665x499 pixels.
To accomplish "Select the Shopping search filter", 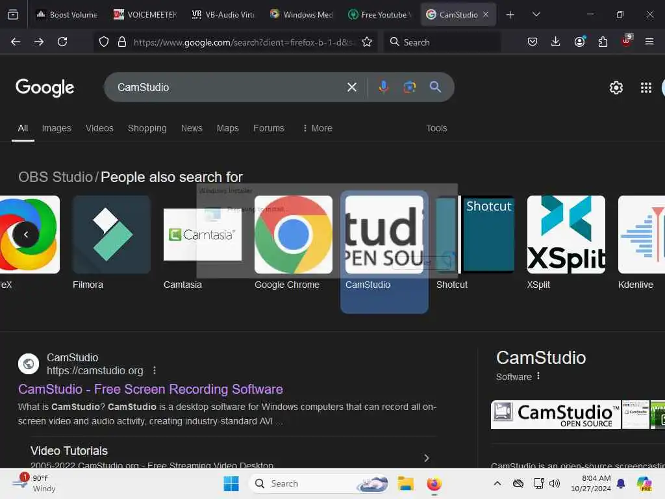I will point(147,128).
